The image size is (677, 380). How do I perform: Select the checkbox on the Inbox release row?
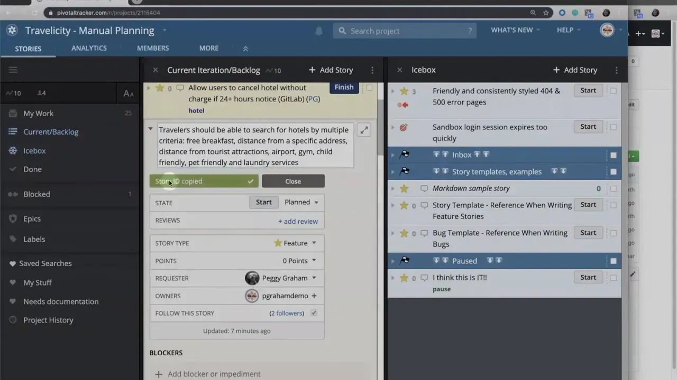pyautogui.click(x=613, y=154)
